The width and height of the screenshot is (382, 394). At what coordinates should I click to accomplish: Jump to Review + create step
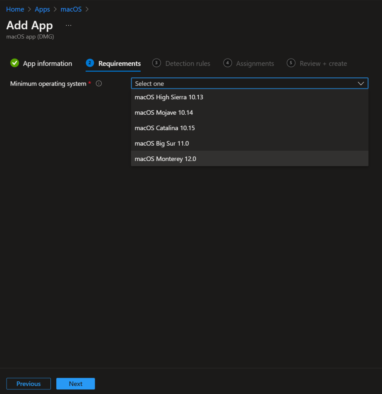click(x=323, y=64)
